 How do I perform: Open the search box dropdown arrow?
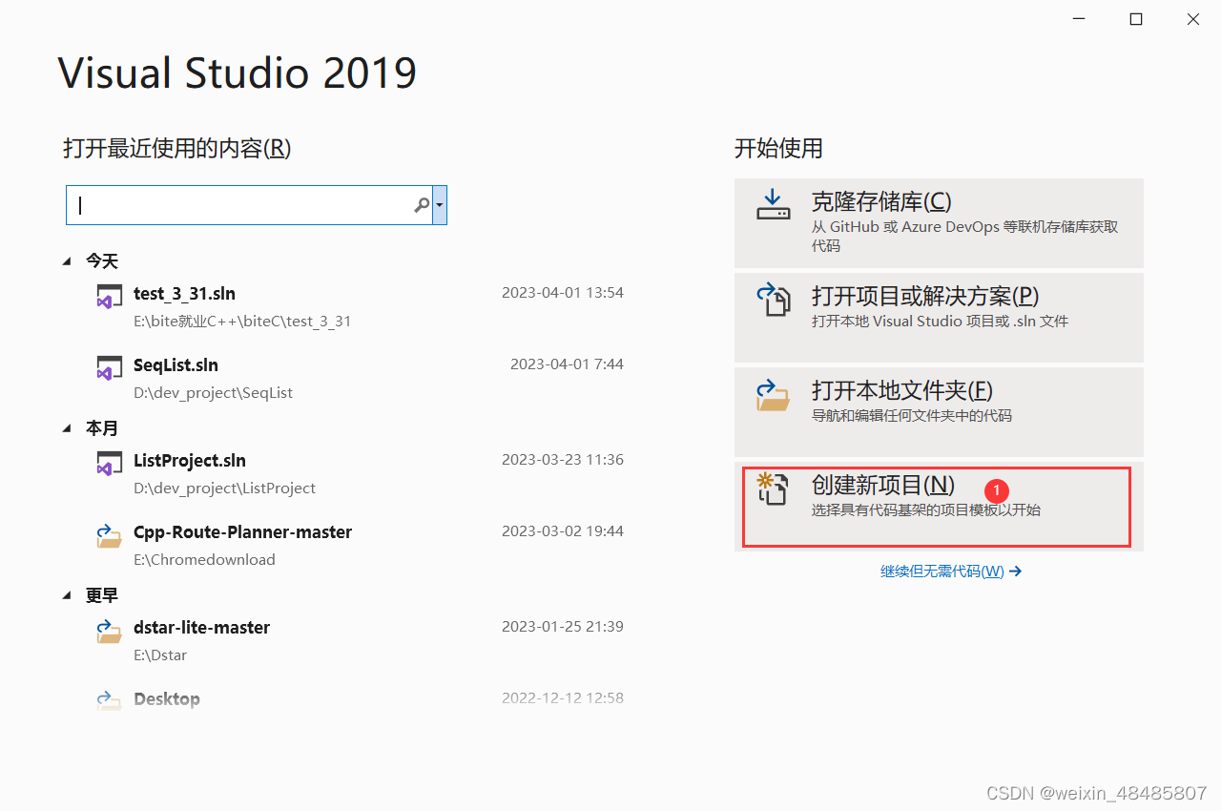tap(440, 205)
